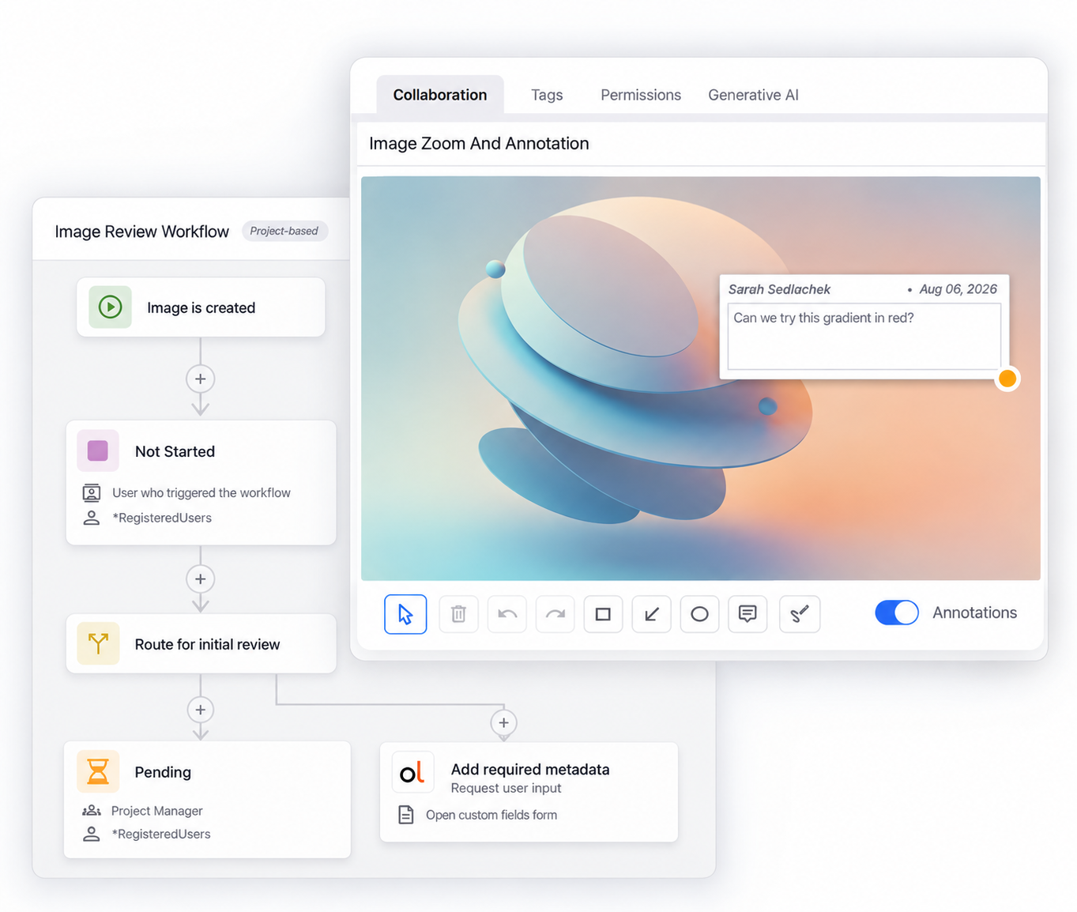Click 'Open custom fields form' text
Screen dimensions: 1077x912
click(491, 815)
